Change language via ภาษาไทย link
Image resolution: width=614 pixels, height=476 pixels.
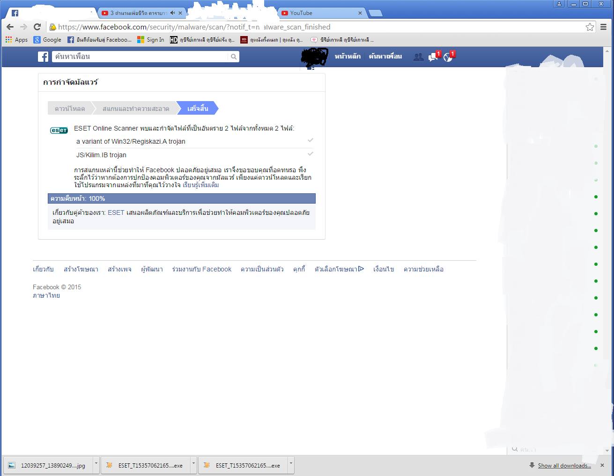point(46,296)
